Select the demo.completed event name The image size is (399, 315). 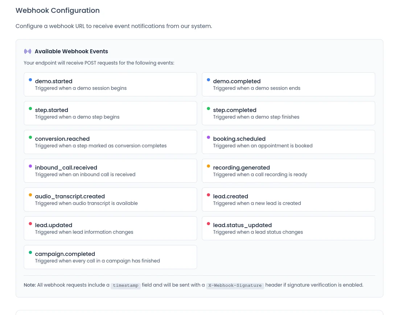click(x=236, y=81)
